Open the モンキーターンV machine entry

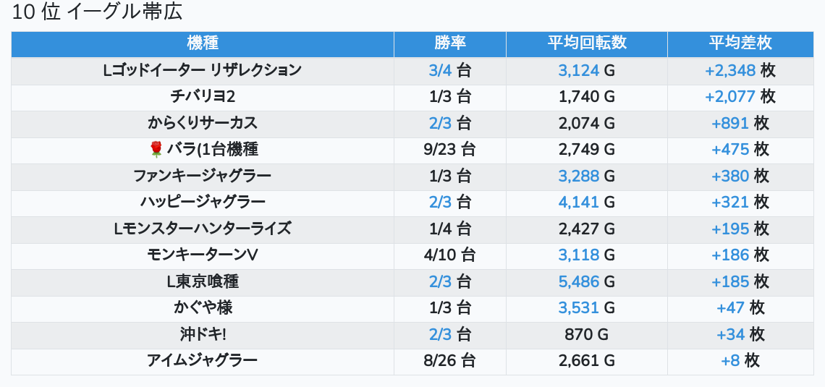pyautogui.click(x=203, y=255)
